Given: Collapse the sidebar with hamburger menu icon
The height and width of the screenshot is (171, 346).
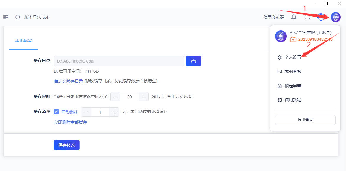Looking at the screenshot, I should 6,17.
